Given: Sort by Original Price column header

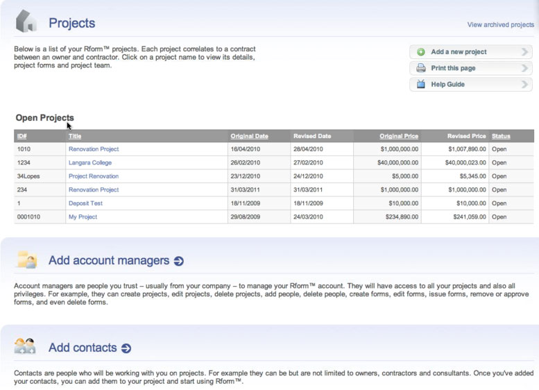Looking at the screenshot, I should pos(399,136).
